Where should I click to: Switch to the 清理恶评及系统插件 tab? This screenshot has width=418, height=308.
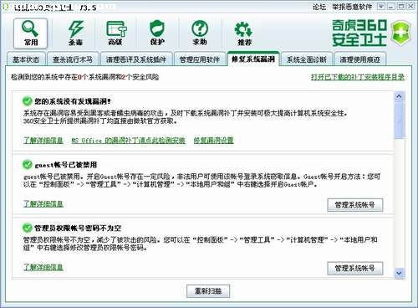[136, 59]
